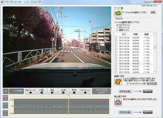This screenshot has width=163, height=118.
Task: Select the 前後 G-axis indicator
Action: (x=6, y=98)
